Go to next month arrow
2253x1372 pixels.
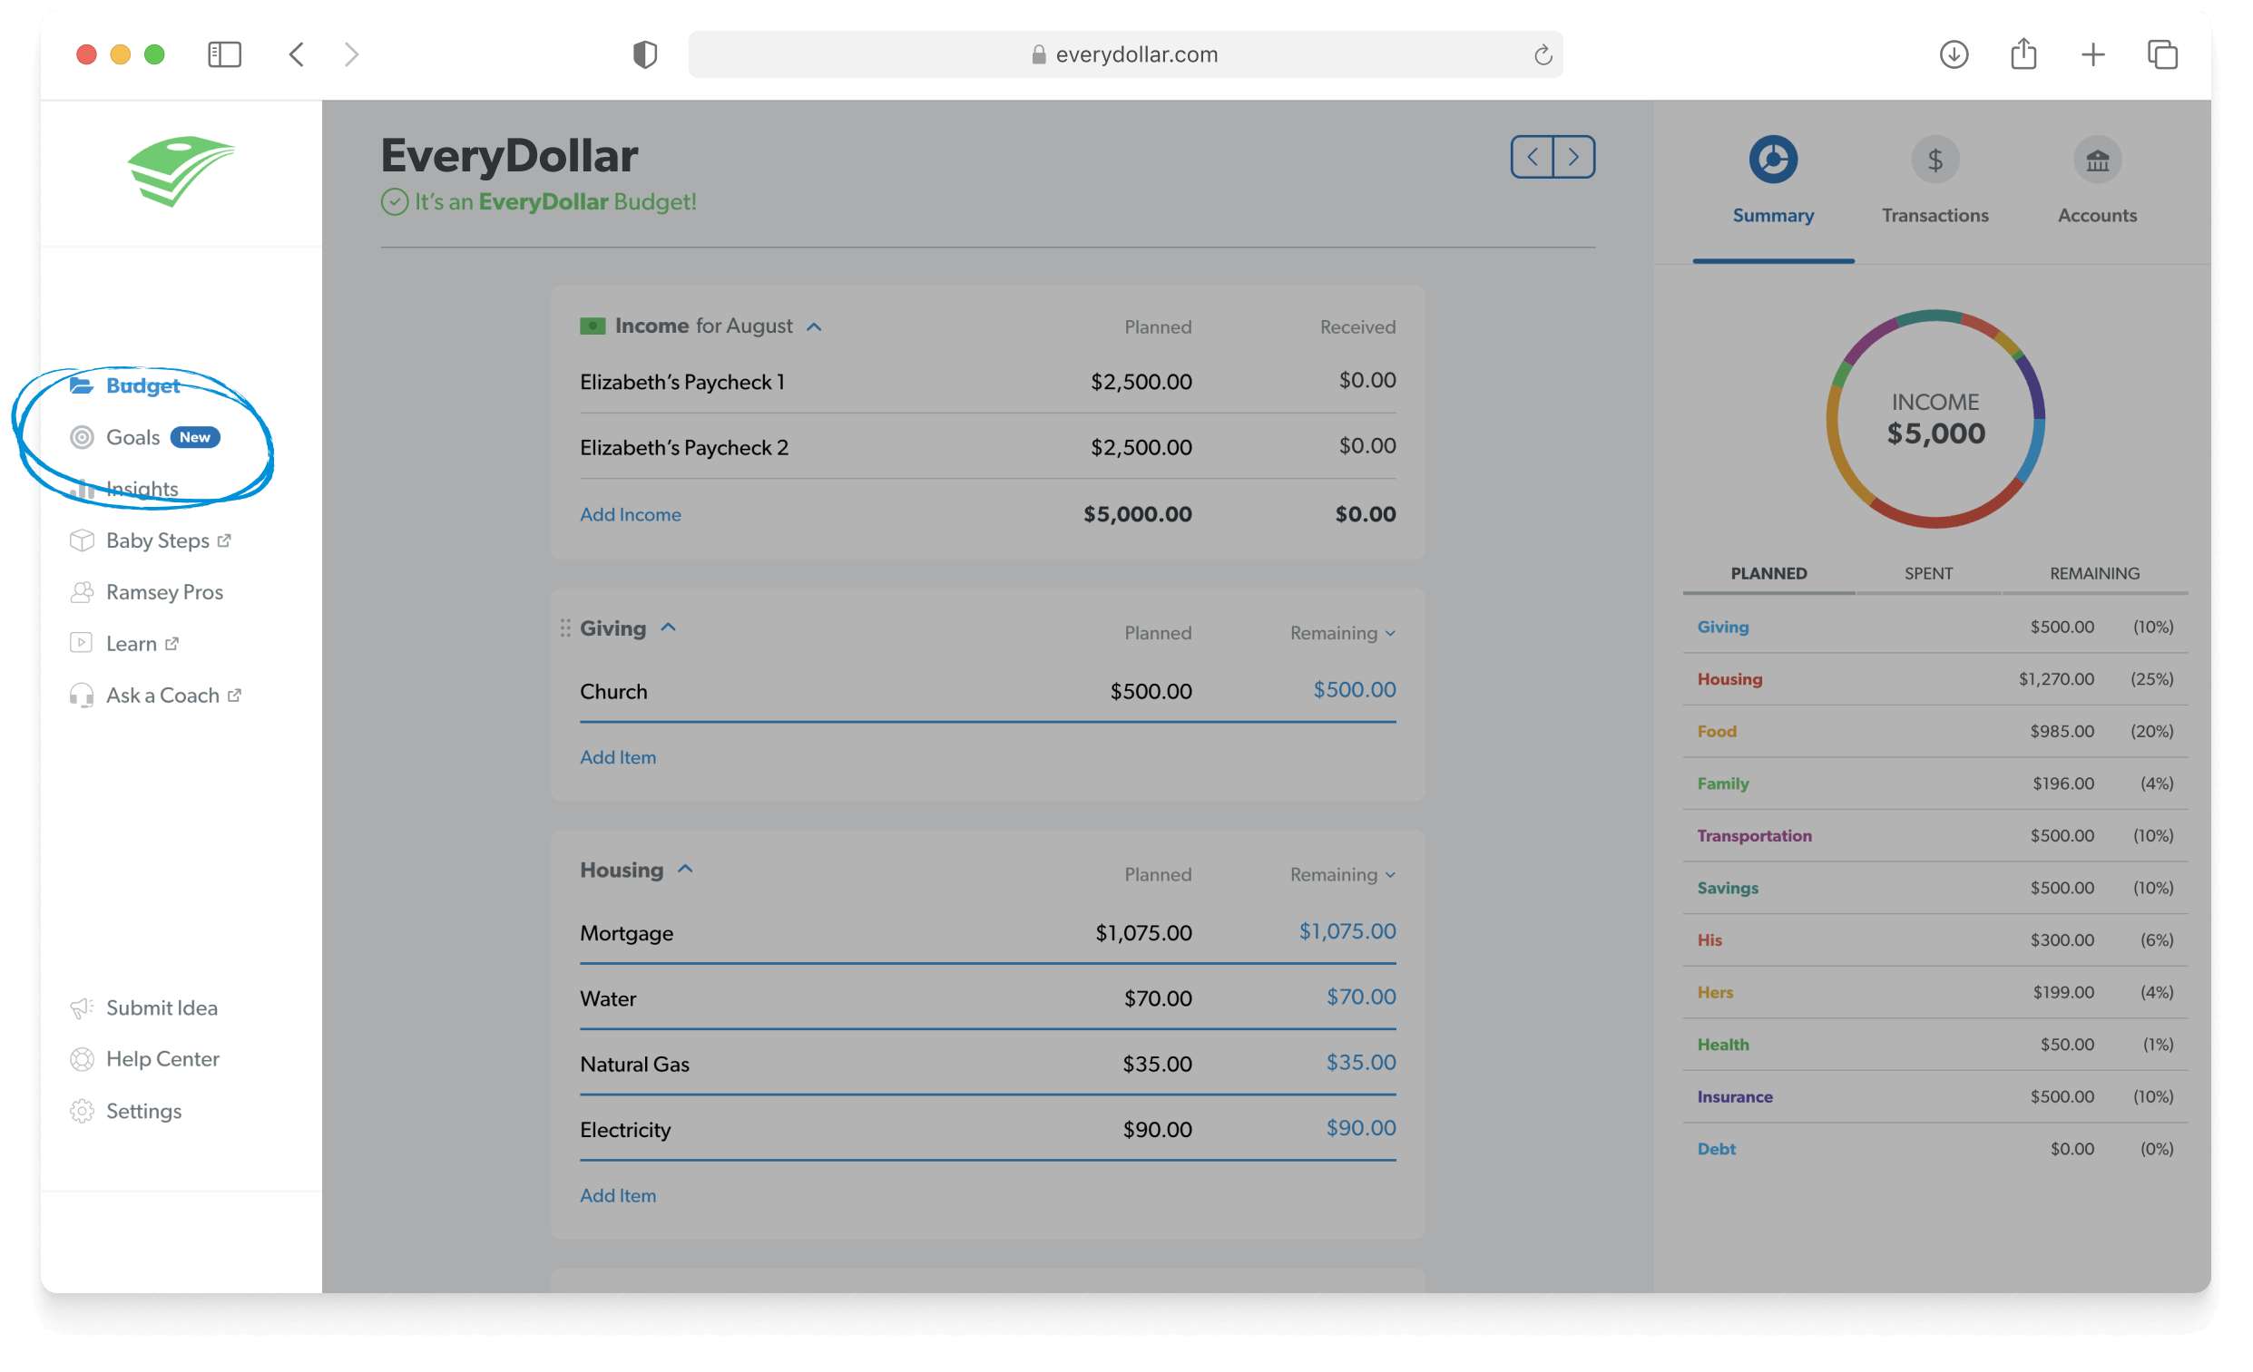[1573, 157]
